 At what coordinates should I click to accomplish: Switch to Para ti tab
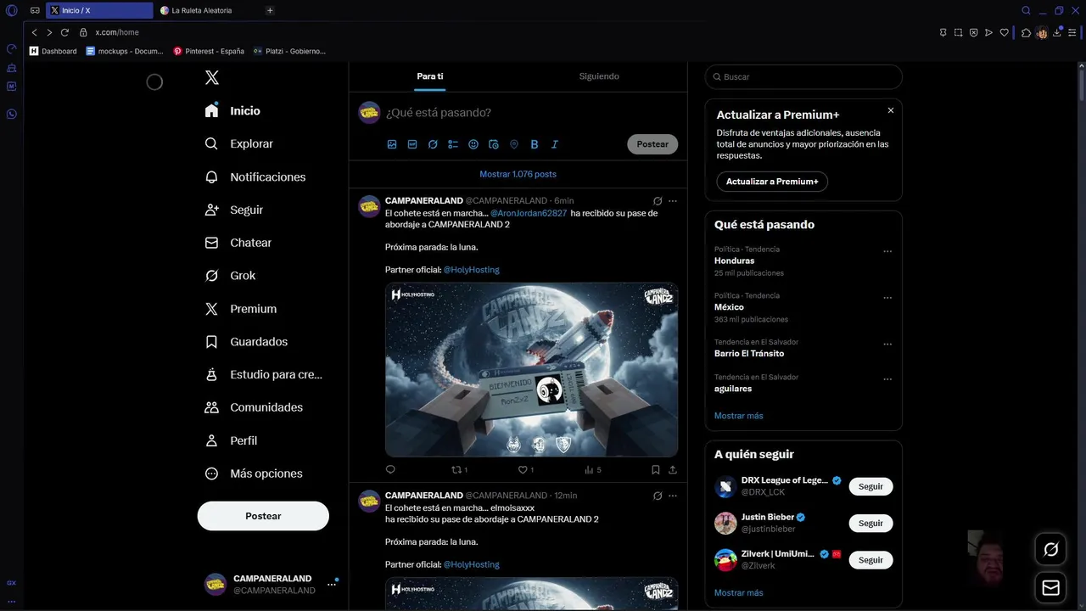click(x=430, y=76)
